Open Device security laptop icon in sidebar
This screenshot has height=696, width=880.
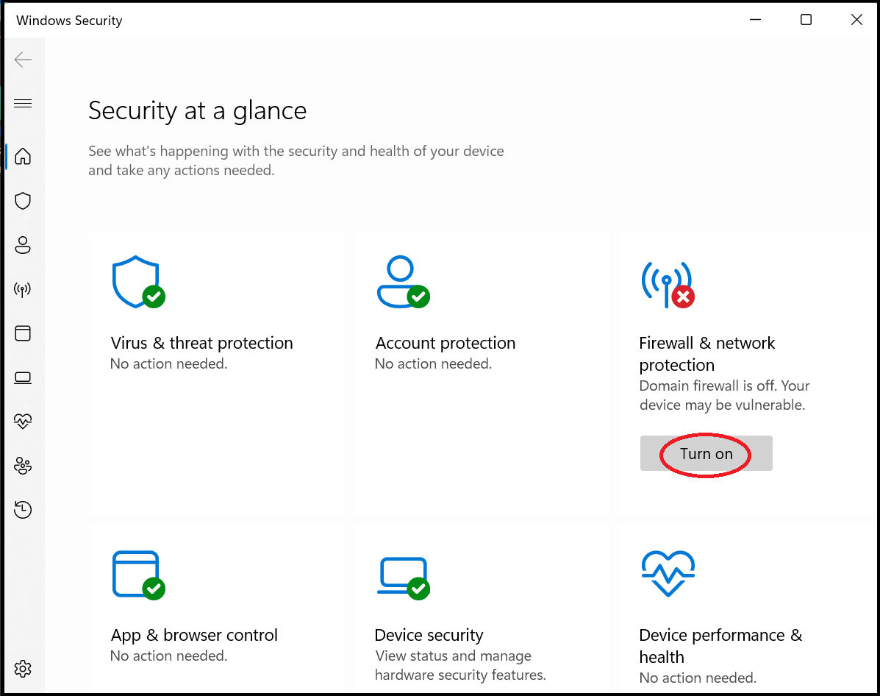coord(23,377)
